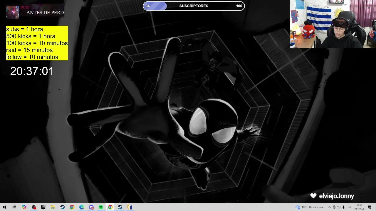Image resolution: width=376 pixels, height=211 pixels.
Task: Open File Explorer from the taskbar
Action: 53,207
